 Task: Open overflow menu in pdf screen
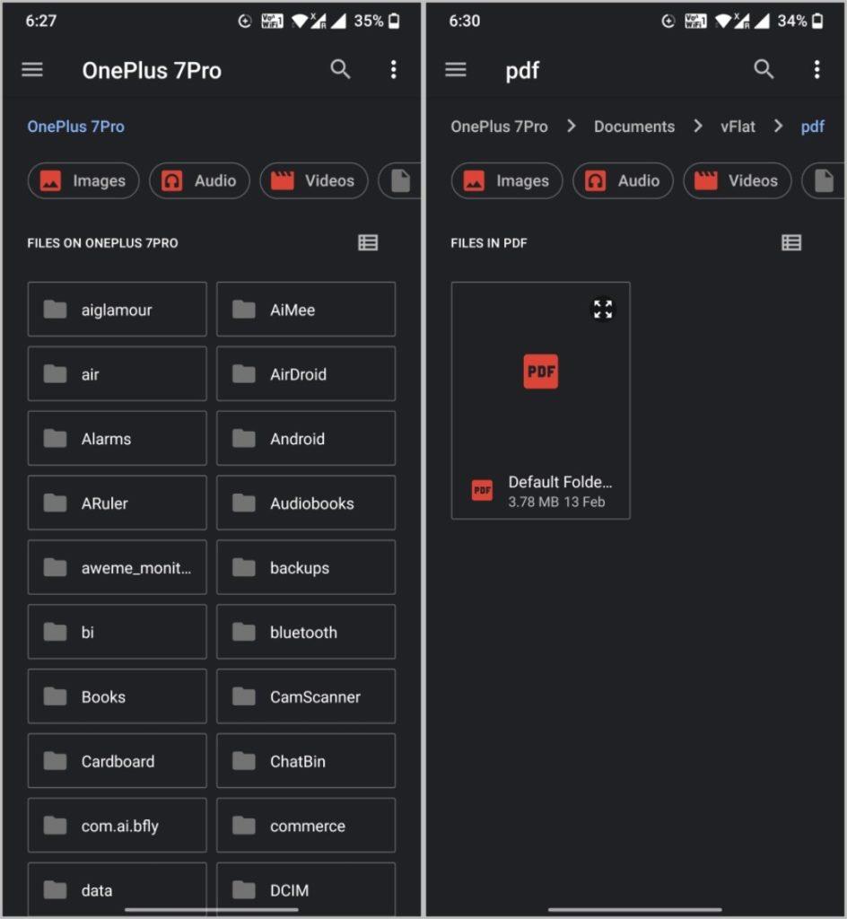[817, 69]
